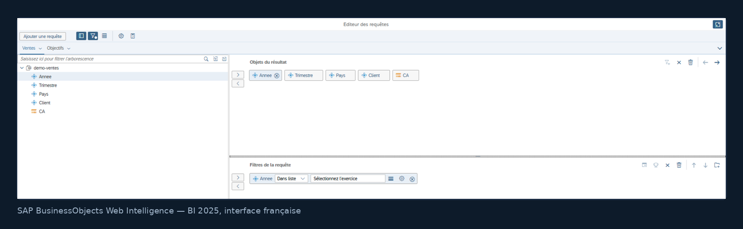Viewport: 743px width, 229px height.
Task: Remove the Annee query filter
Action: coord(412,179)
